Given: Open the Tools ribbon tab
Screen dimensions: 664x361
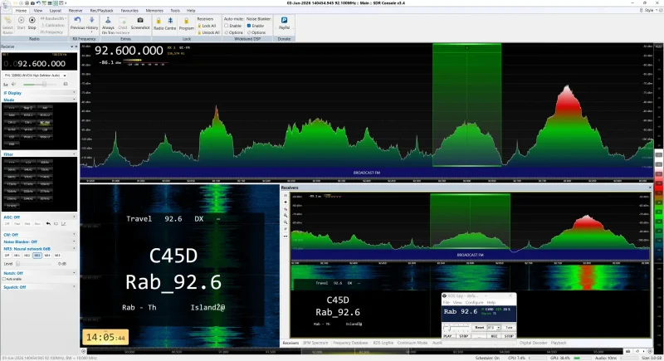Looking at the screenshot, I should 175,11.
